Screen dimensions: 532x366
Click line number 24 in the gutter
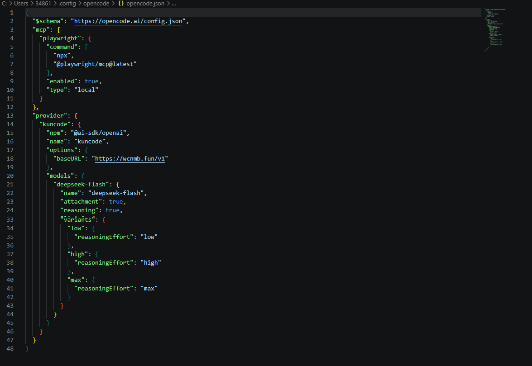pos(10,210)
